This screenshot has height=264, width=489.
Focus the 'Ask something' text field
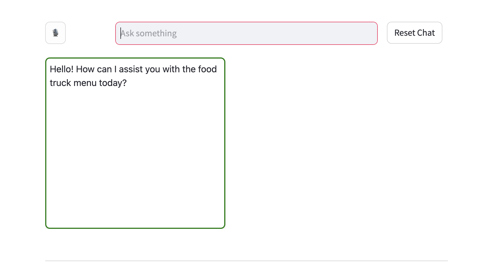(x=246, y=33)
